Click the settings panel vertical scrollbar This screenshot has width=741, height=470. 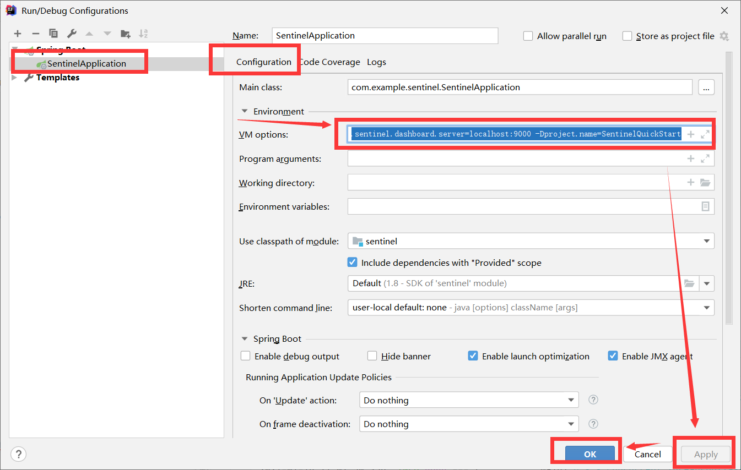(x=729, y=187)
